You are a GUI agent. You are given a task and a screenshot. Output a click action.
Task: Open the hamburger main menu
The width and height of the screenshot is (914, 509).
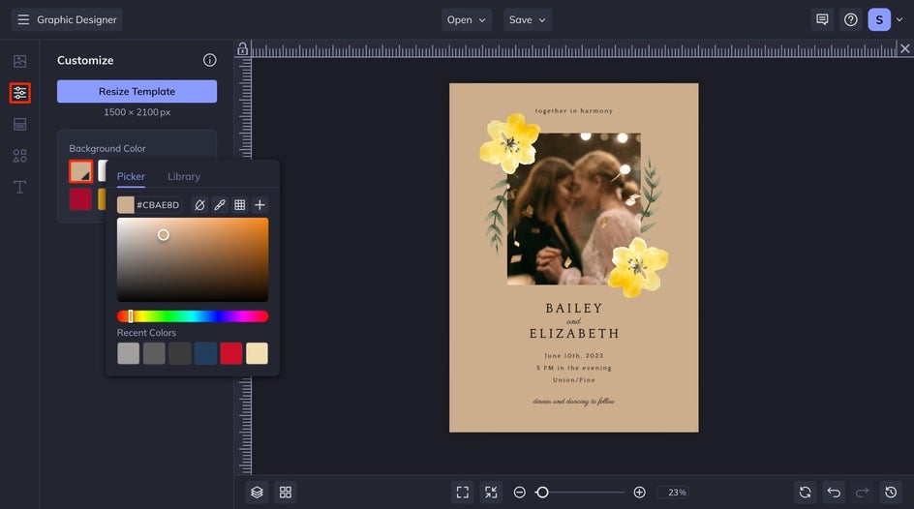[23, 19]
